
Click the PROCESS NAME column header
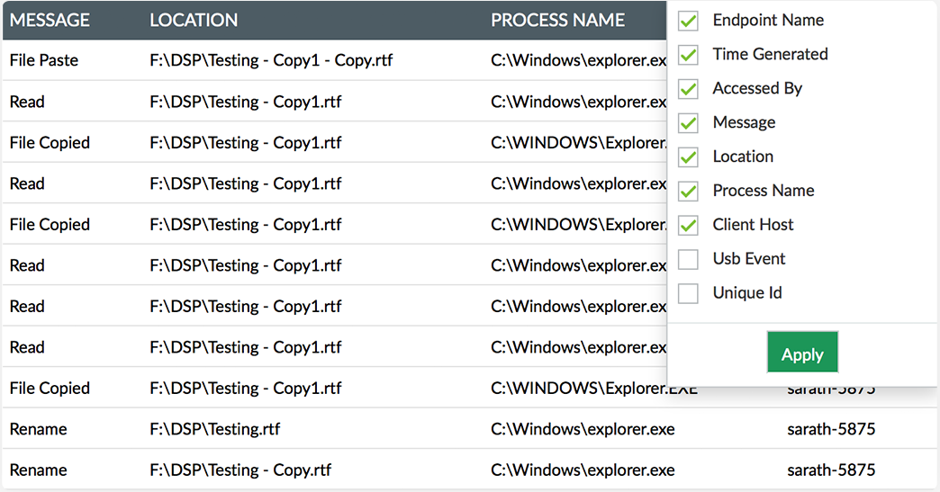[x=557, y=21]
